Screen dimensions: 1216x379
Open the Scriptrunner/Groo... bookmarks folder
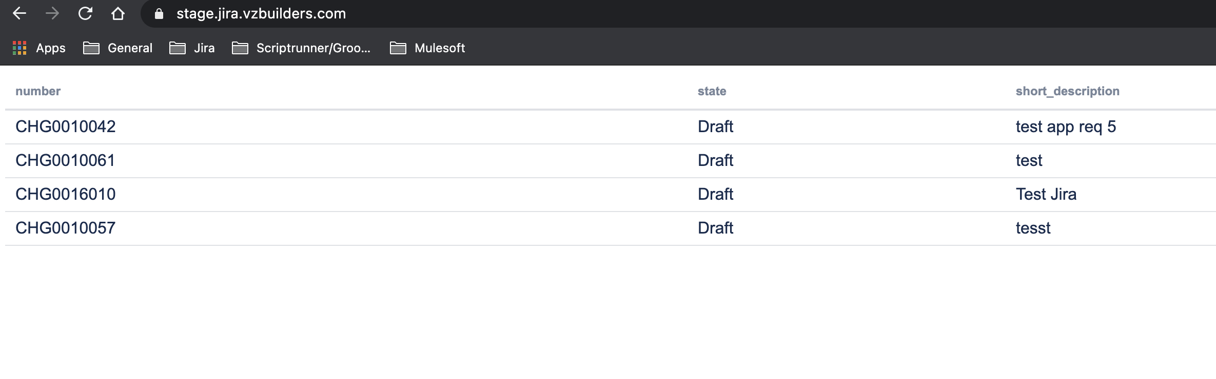[301, 48]
